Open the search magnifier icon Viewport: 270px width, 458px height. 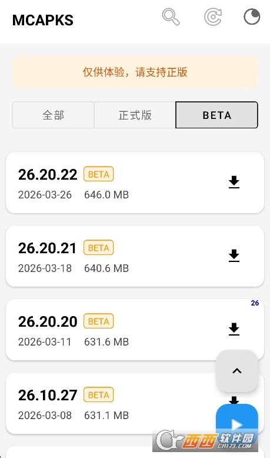171,17
